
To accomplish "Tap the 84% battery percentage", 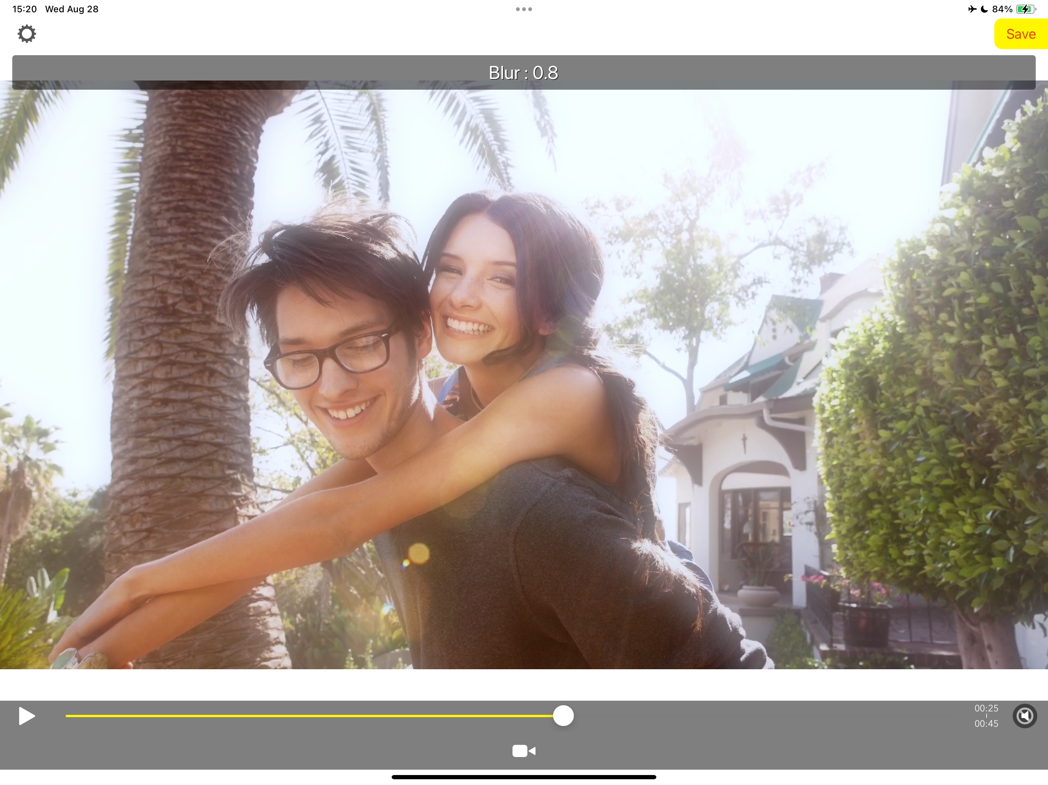I will [1002, 9].
